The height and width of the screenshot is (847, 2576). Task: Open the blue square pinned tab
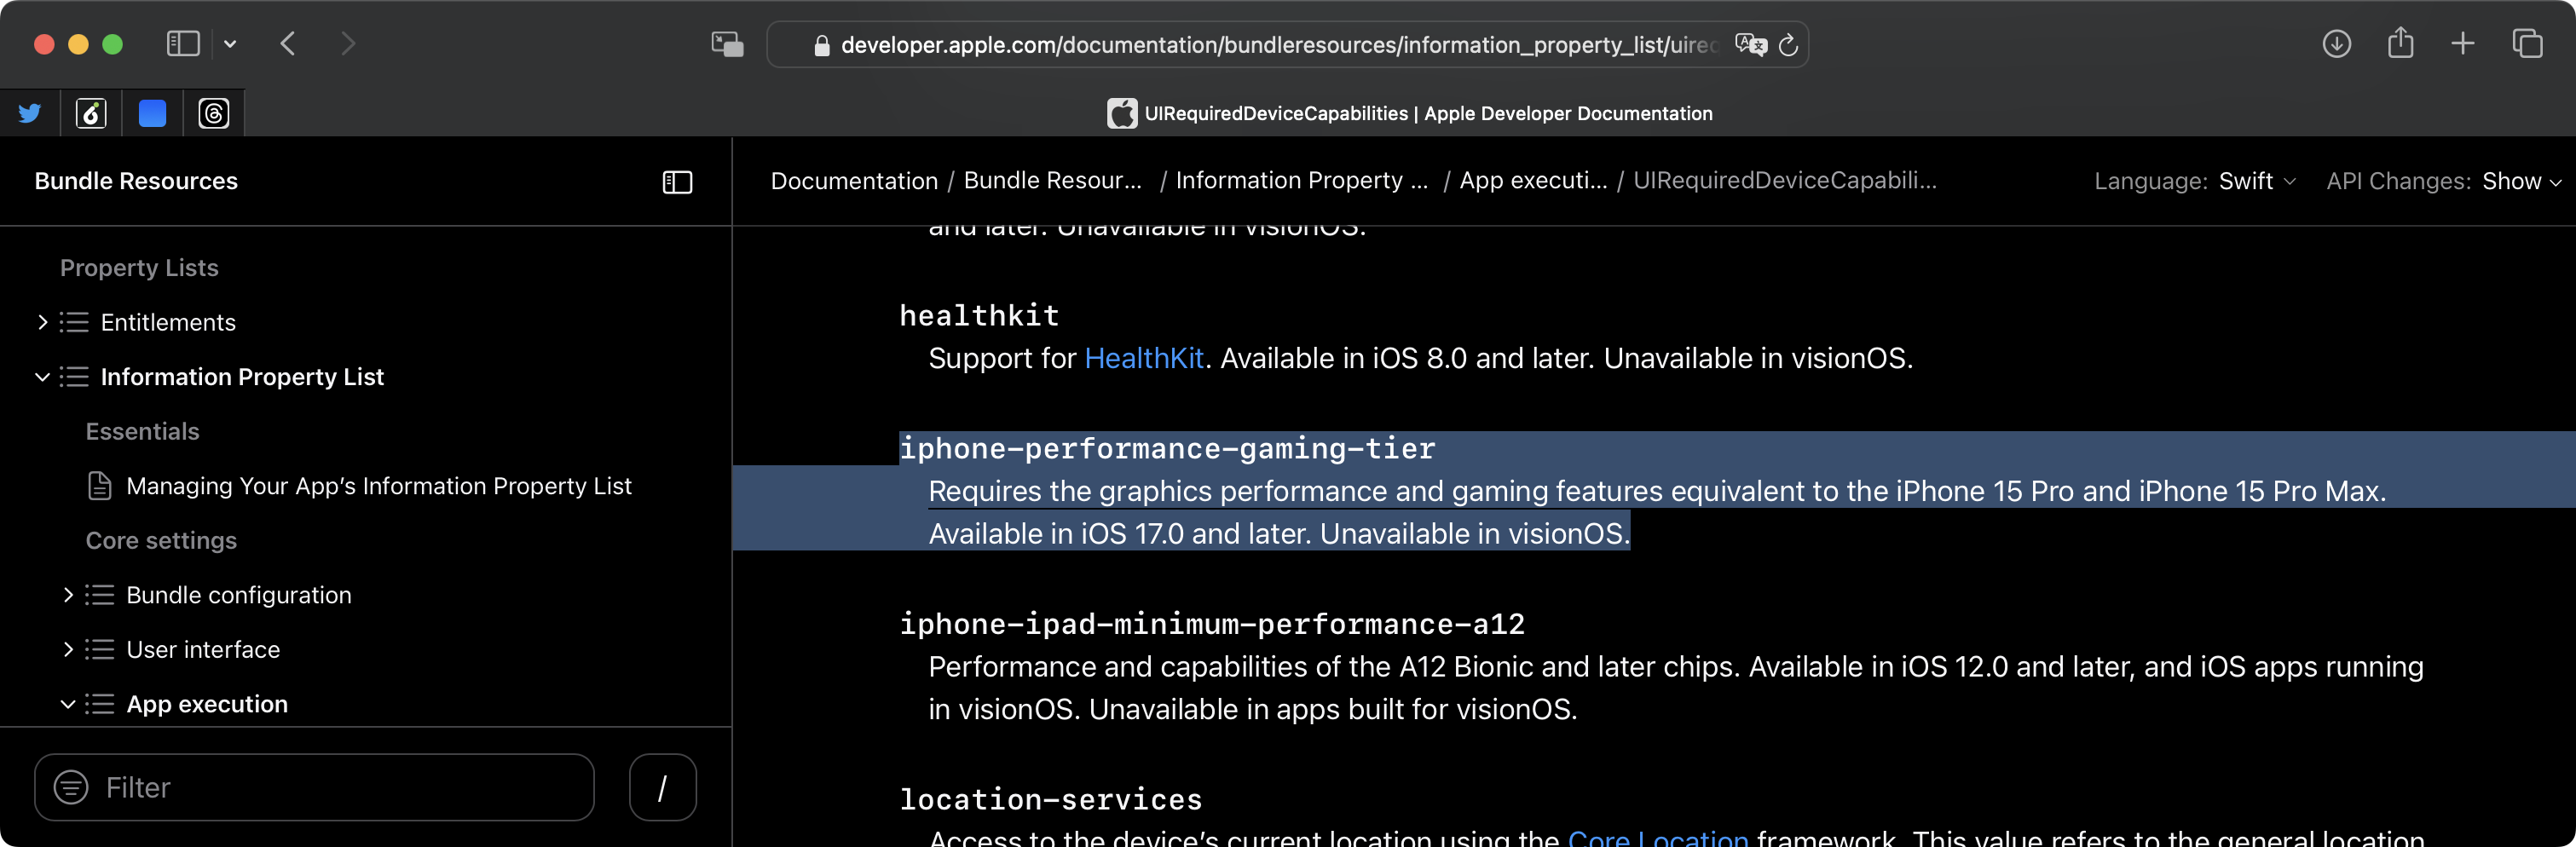tap(152, 113)
